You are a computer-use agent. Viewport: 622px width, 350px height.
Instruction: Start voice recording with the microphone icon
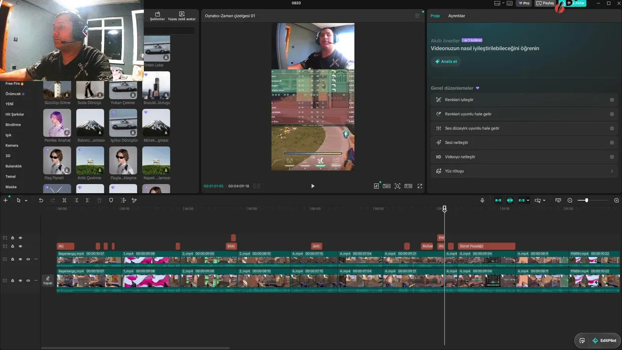pos(482,200)
